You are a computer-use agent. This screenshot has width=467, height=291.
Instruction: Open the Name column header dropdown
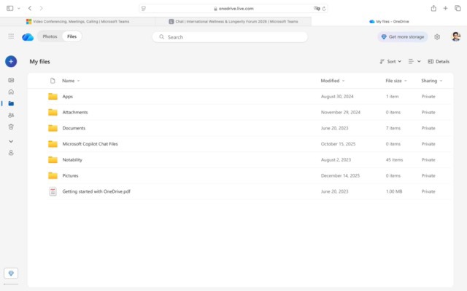[x=71, y=81]
